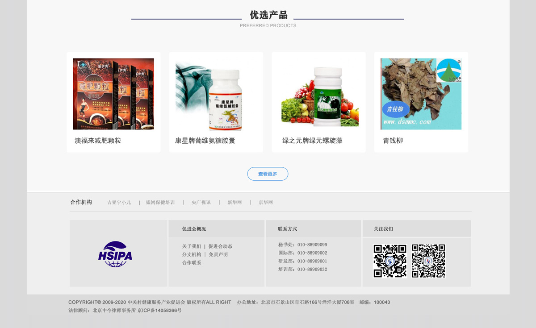This screenshot has width=536, height=328.
Task: Open the 绿之元牌绿元螺旋藻 product image
Action: point(320,96)
